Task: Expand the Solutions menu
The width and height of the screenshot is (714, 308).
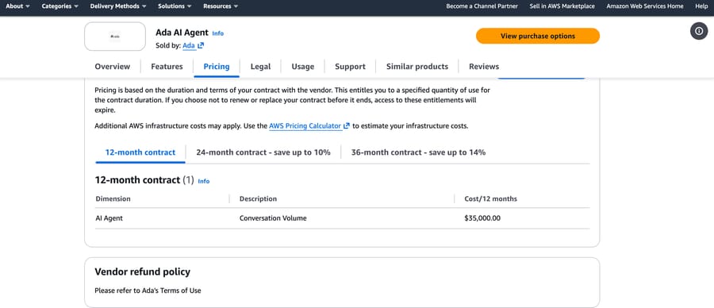Action: (x=175, y=6)
